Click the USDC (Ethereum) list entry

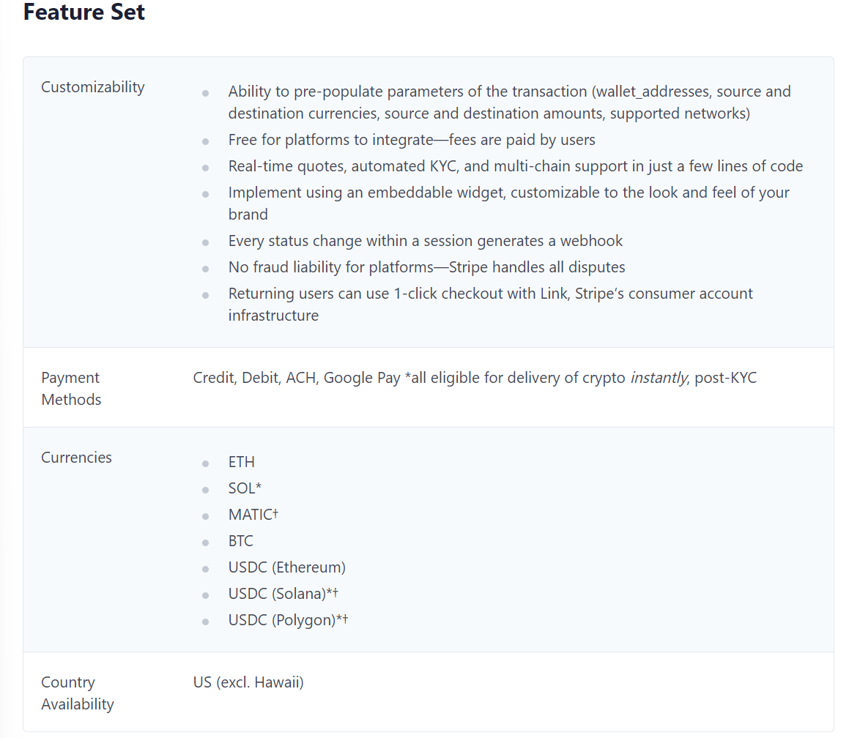(x=286, y=567)
